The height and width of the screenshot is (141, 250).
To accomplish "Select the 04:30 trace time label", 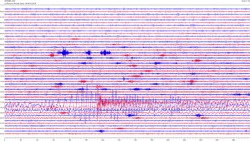I will tap(2, 34).
